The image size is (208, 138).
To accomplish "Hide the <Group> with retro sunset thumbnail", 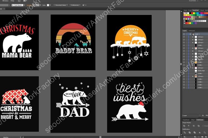I will [x=184, y=76].
